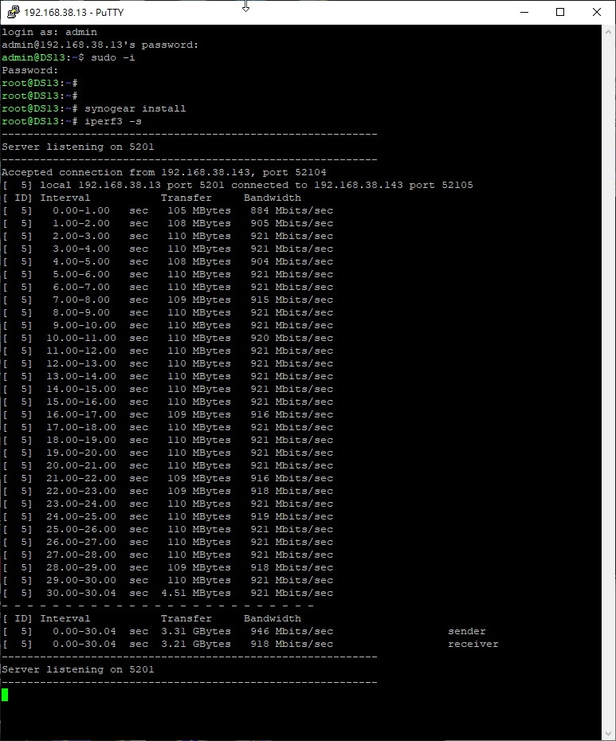Viewport: 616px width, 741px height.
Task: Click the 'local 192.168.38.13 port 5201' line
Action: 237,185
